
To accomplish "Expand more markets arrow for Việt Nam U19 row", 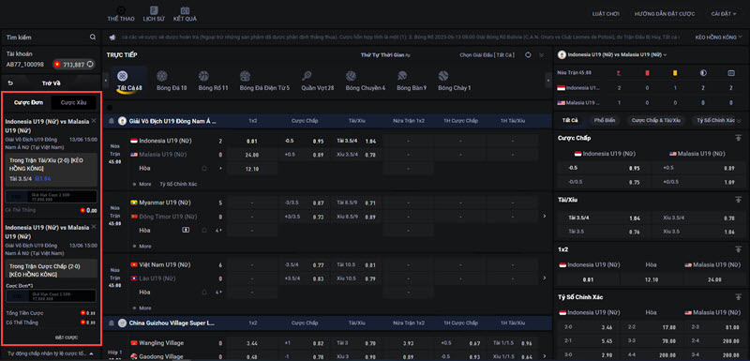I will tap(545, 278).
